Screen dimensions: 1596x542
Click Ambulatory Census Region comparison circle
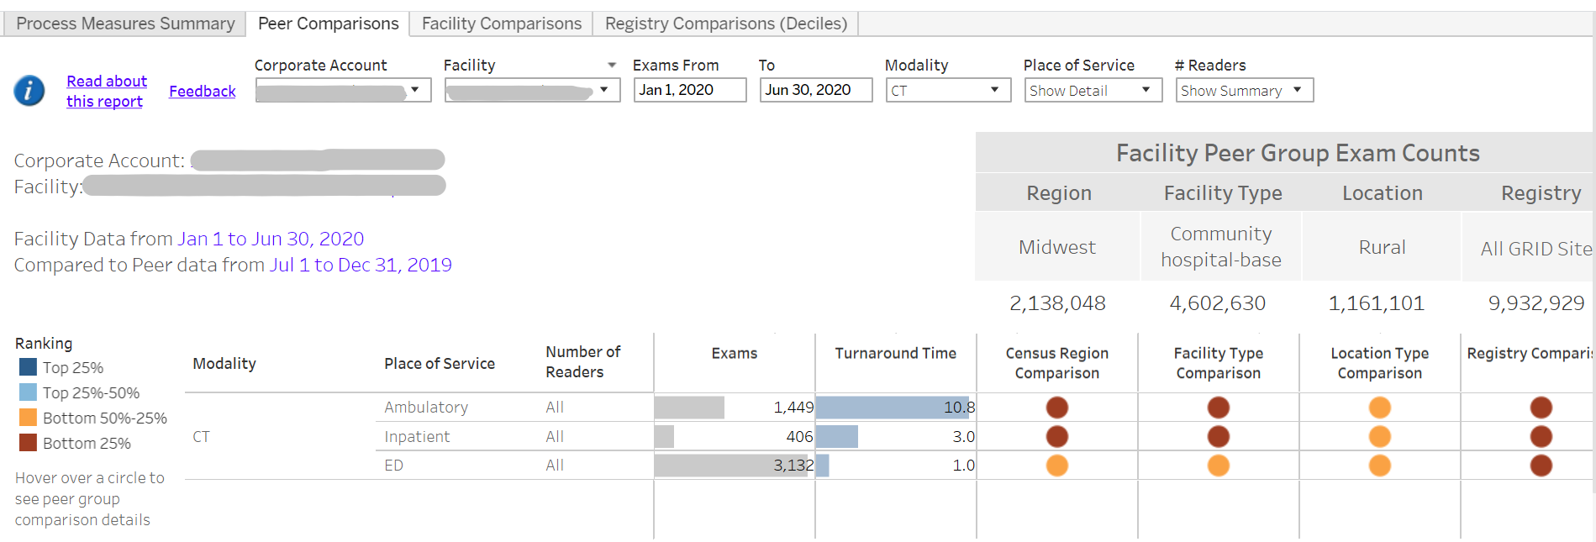(x=1056, y=408)
